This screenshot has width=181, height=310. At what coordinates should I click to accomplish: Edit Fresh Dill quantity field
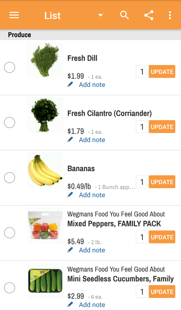point(142,72)
